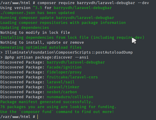Viewport: 156px width, 120px height.
Task: Click 'Nothing to modify in lock file'
Action: coord(35,33)
